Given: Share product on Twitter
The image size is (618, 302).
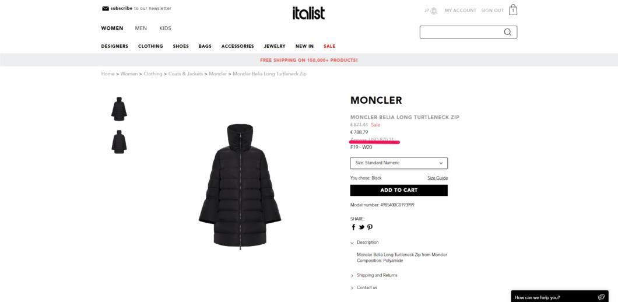Looking at the screenshot, I should pyautogui.click(x=361, y=227).
